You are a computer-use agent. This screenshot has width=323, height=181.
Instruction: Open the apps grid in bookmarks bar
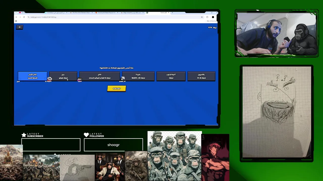coord(16,21)
